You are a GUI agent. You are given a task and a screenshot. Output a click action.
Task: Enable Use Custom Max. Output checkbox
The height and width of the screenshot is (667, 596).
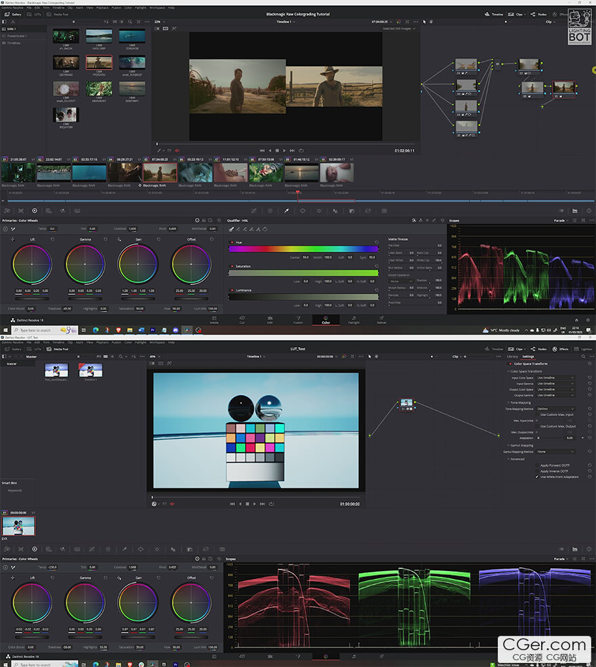click(537, 426)
